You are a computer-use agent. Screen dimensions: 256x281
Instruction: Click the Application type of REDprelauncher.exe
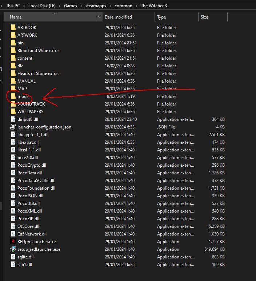pos(168,242)
